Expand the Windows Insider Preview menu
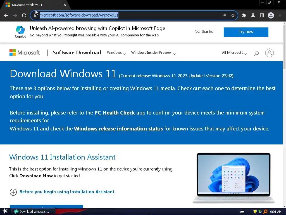Viewport: 286px width, 215px height. (x=153, y=53)
